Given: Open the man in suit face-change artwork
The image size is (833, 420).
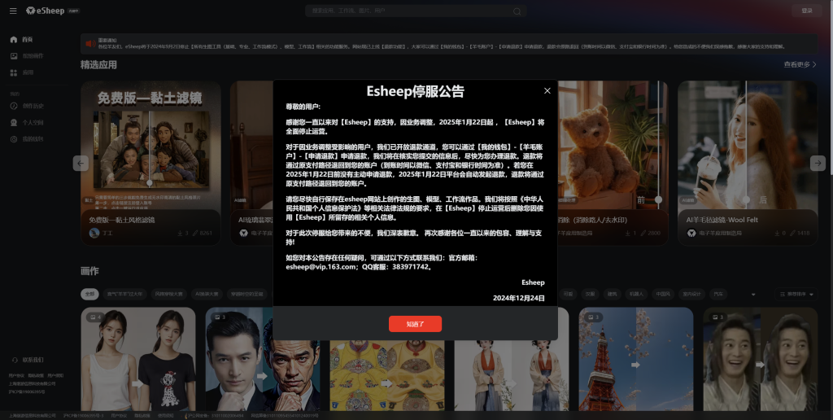Looking at the screenshot, I should 263,360.
